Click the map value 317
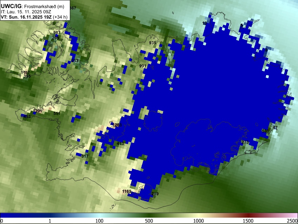Screen dimensions: 298x224 point(85,156)
